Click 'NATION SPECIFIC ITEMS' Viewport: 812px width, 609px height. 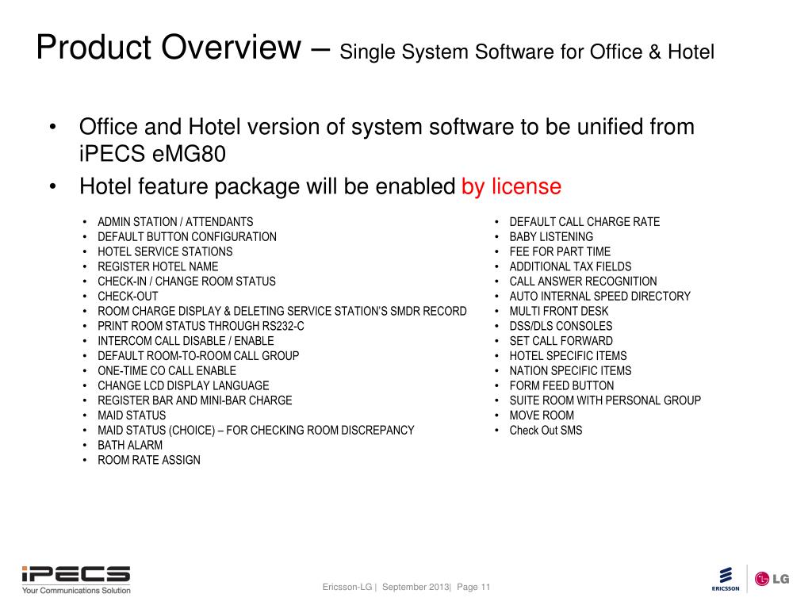click(570, 371)
